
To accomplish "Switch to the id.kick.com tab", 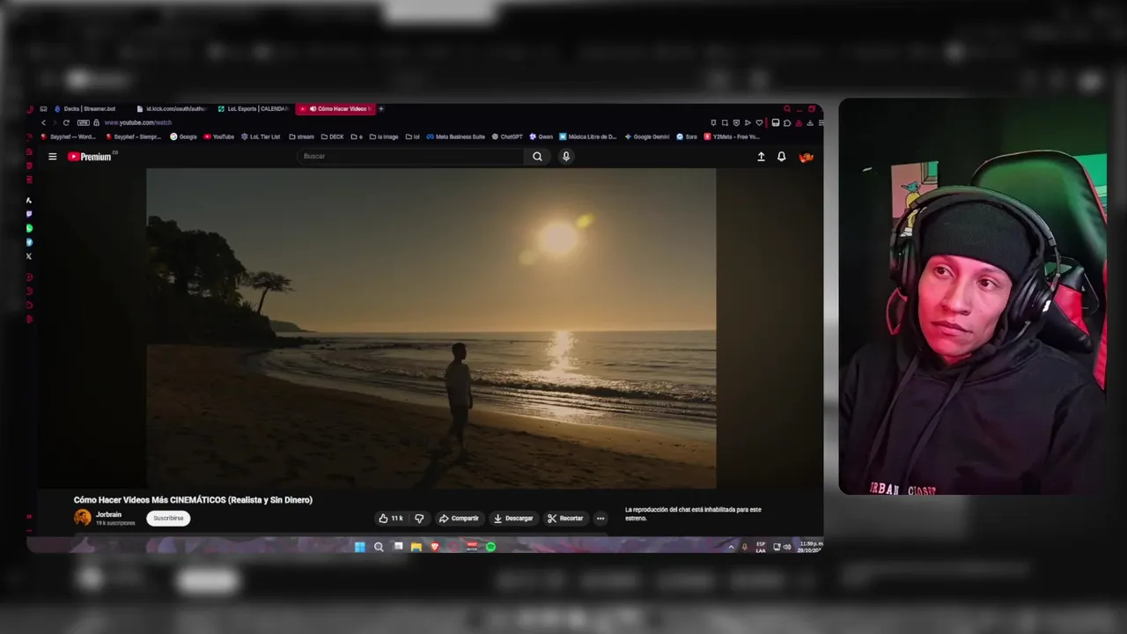I will tap(172, 109).
